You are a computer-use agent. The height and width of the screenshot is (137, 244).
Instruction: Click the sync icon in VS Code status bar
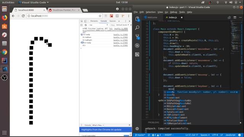coord(149,135)
